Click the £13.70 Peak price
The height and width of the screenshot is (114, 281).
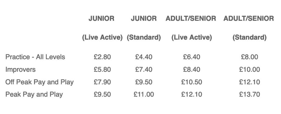coord(249,94)
